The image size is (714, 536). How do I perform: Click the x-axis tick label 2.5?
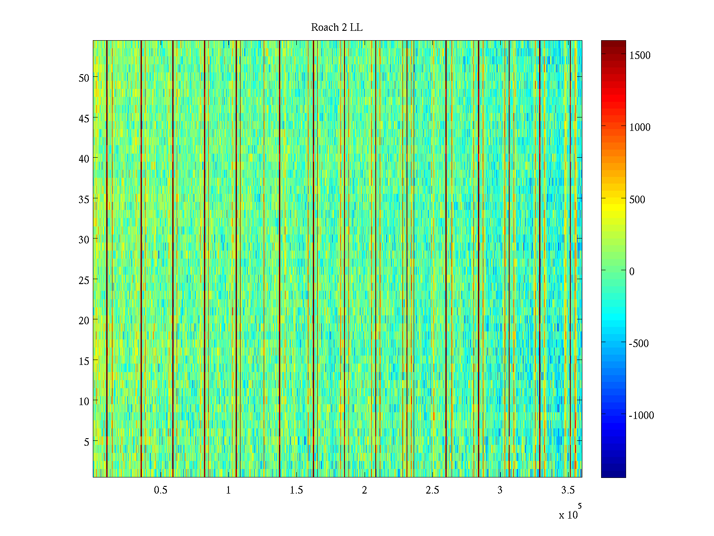click(x=432, y=490)
